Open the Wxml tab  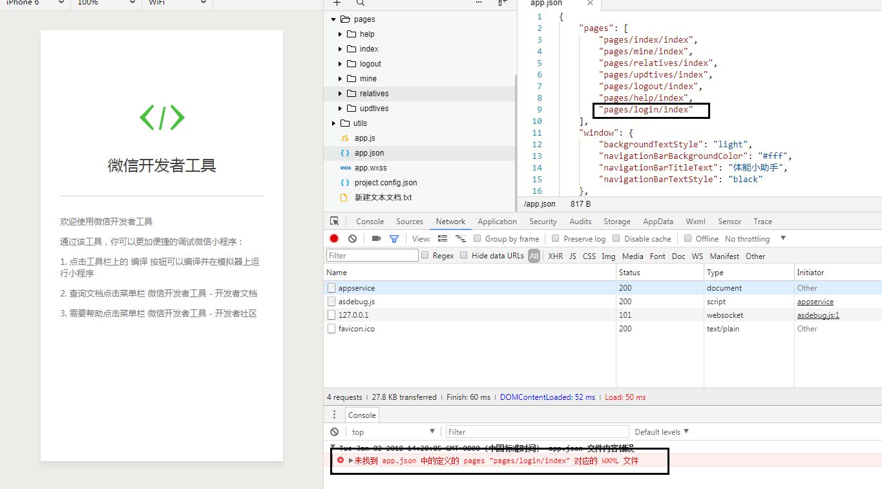click(x=695, y=221)
